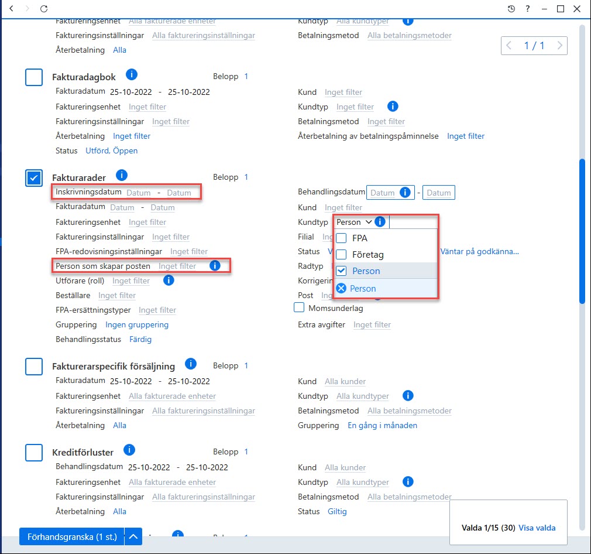
Task: Tick the Fakturadagbok report checkbox
Action: click(x=34, y=77)
